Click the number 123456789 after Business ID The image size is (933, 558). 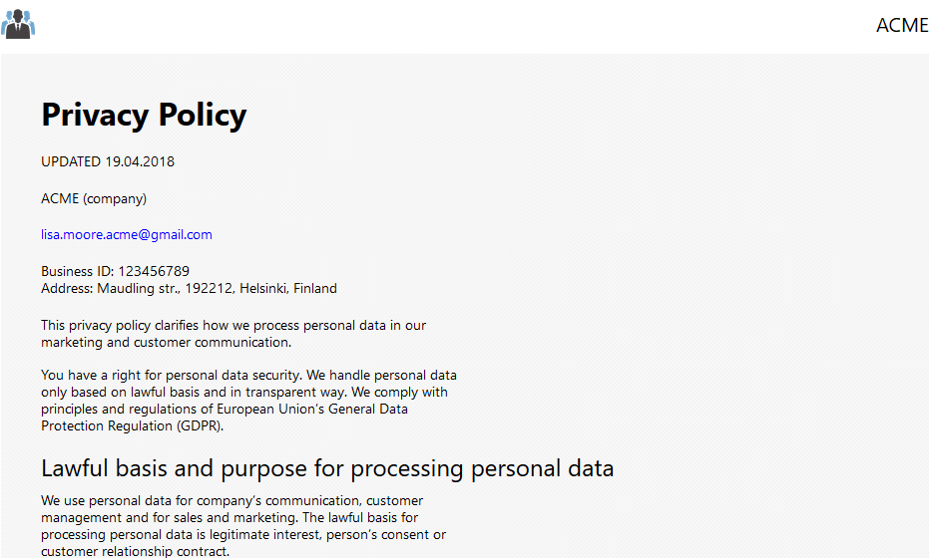pos(154,272)
